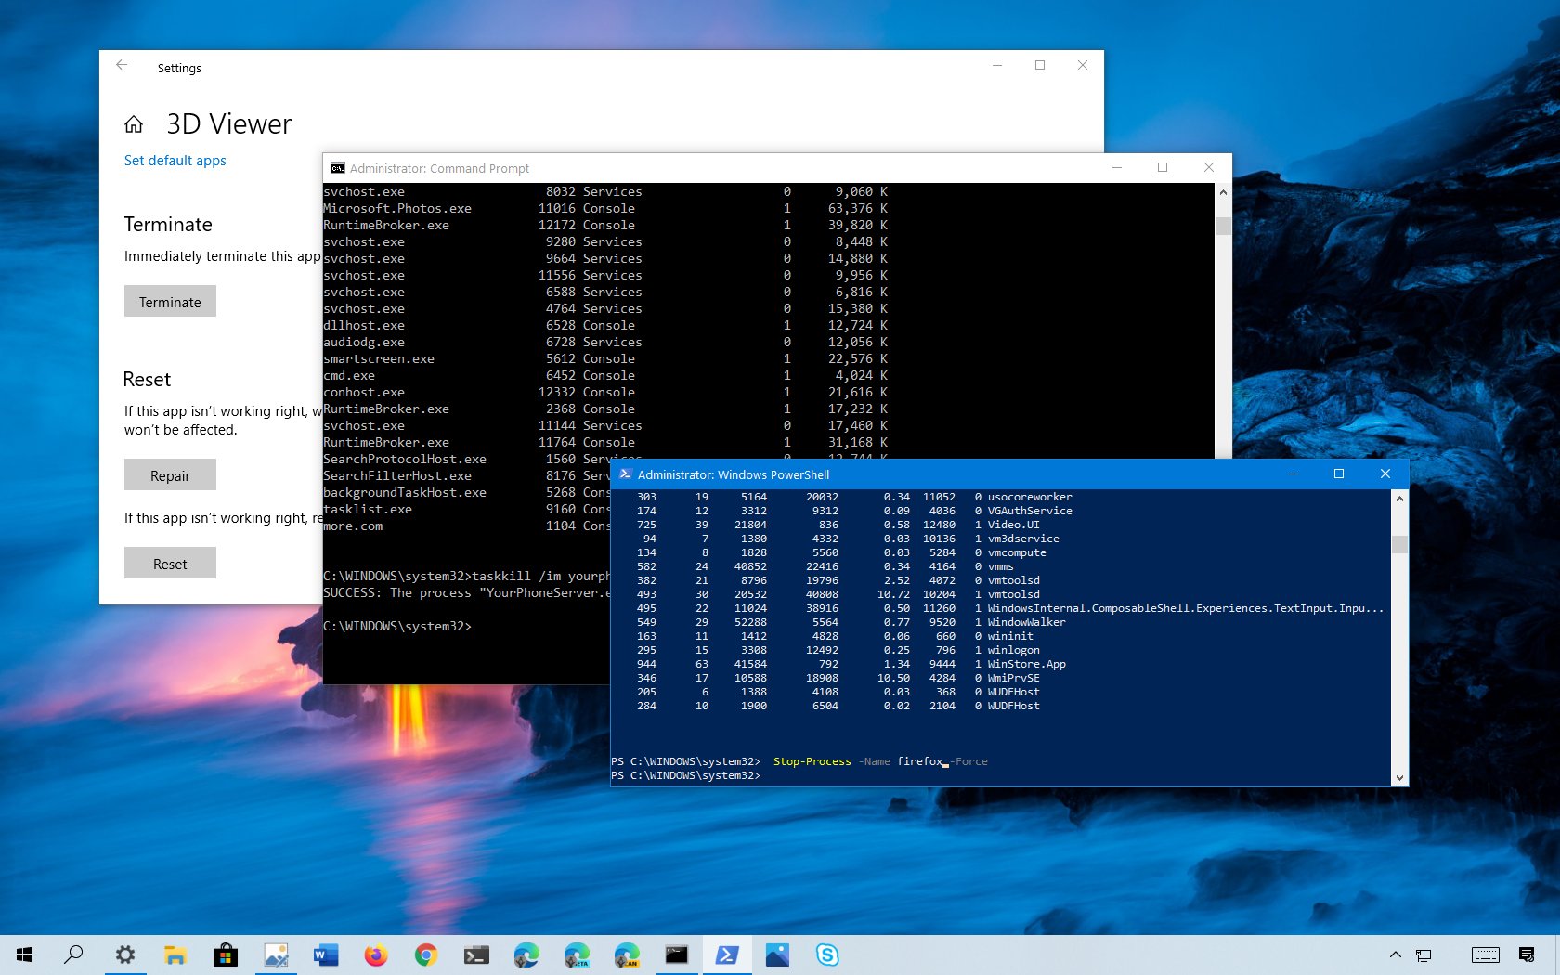Image resolution: width=1560 pixels, height=975 pixels.
Task: Open the Set default apps link
Action: 174,160
